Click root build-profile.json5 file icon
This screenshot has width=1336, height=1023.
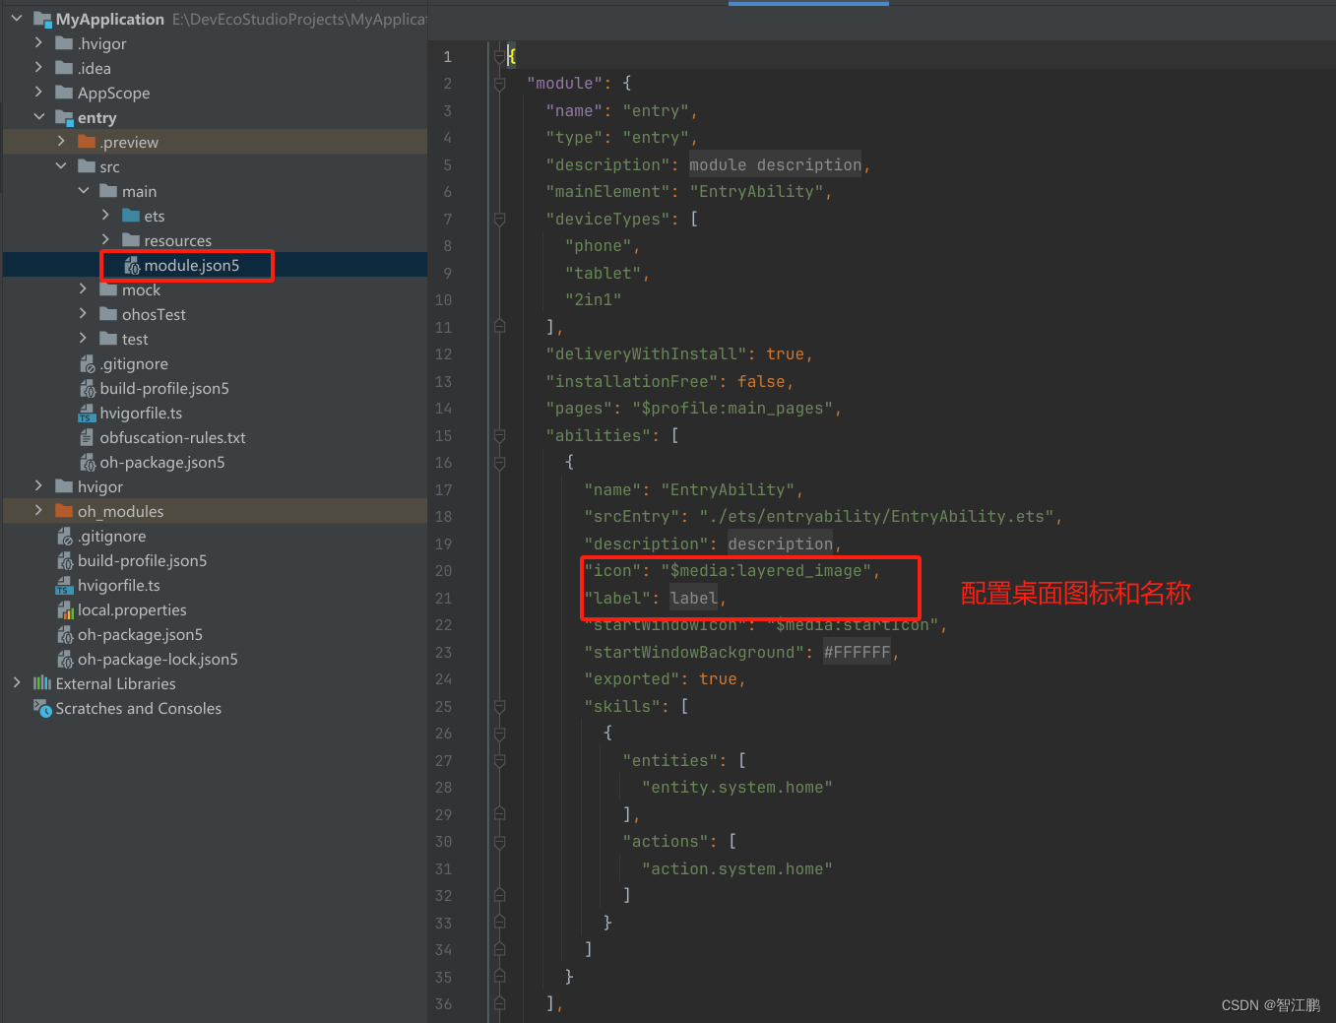coord(66,560)
